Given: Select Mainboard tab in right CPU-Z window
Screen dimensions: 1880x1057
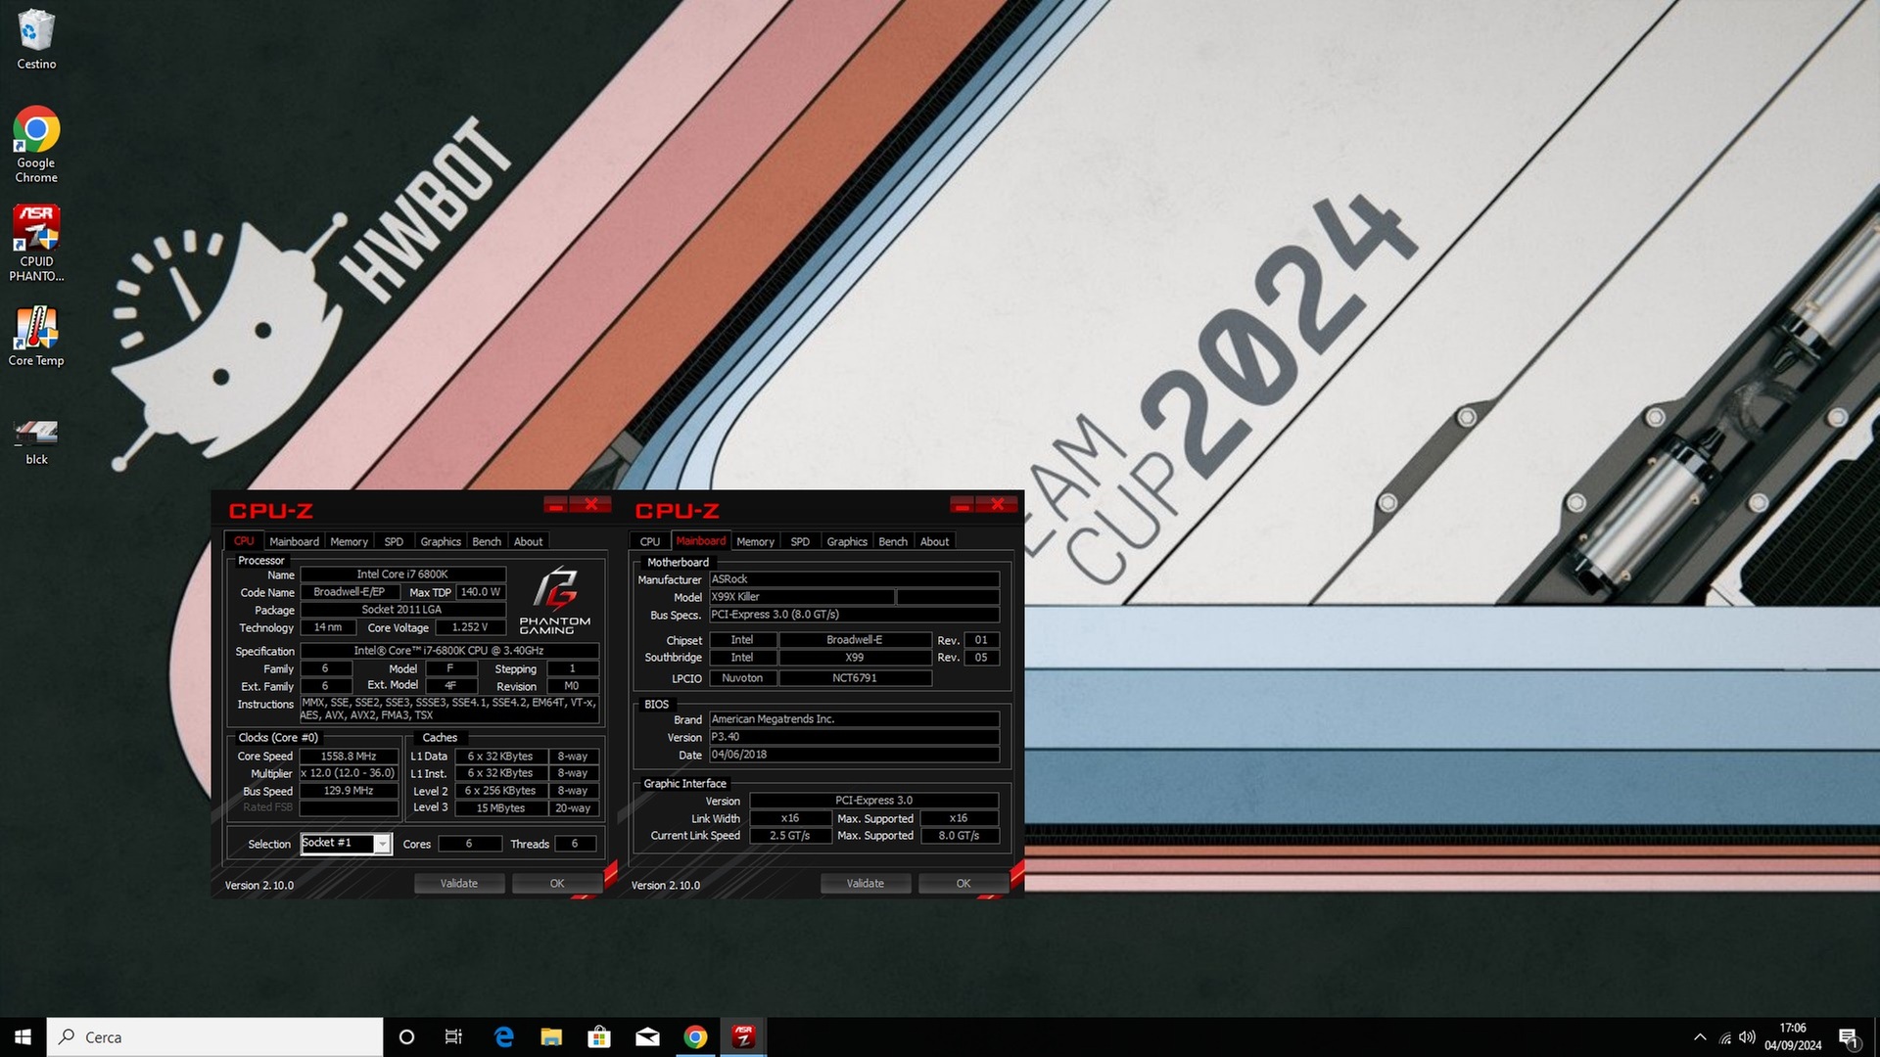Looking at the screenshot, I should tap(701, 541).
